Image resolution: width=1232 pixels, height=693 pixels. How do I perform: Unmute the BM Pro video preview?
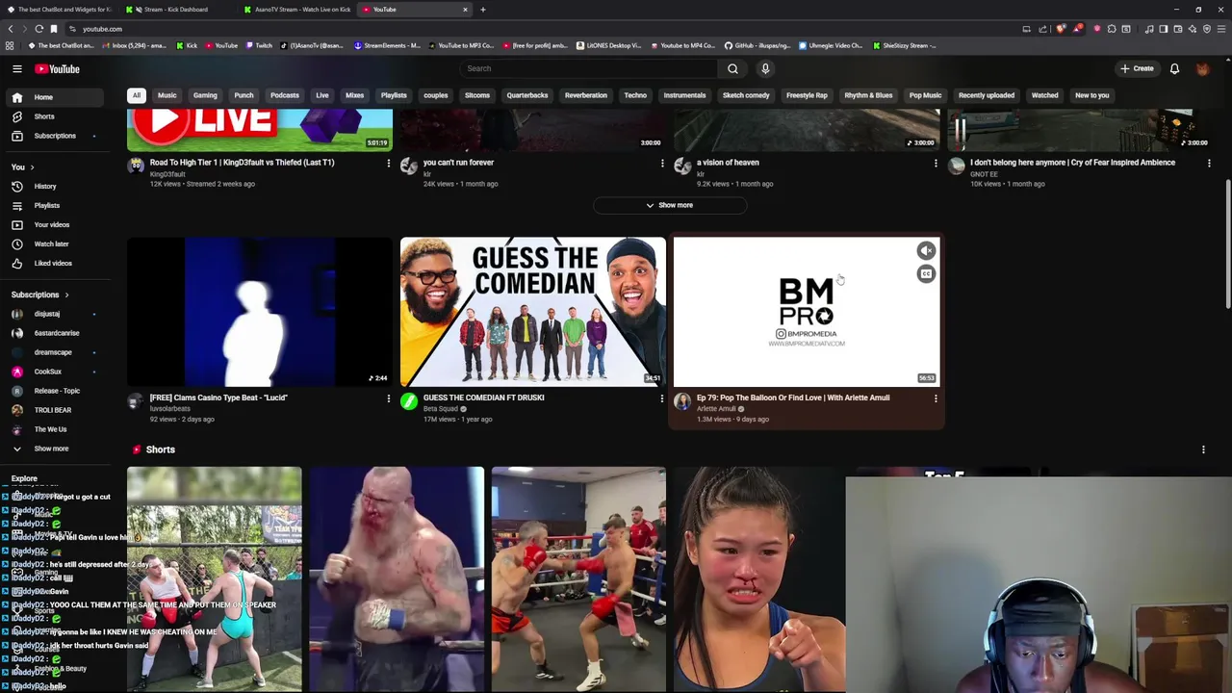point(926,251)
